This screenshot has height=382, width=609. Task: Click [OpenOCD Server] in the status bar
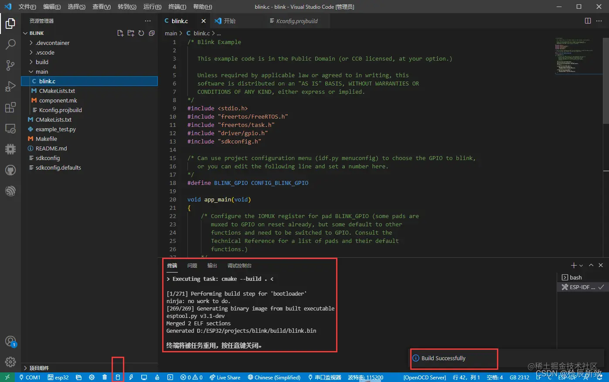click(425, 377)
